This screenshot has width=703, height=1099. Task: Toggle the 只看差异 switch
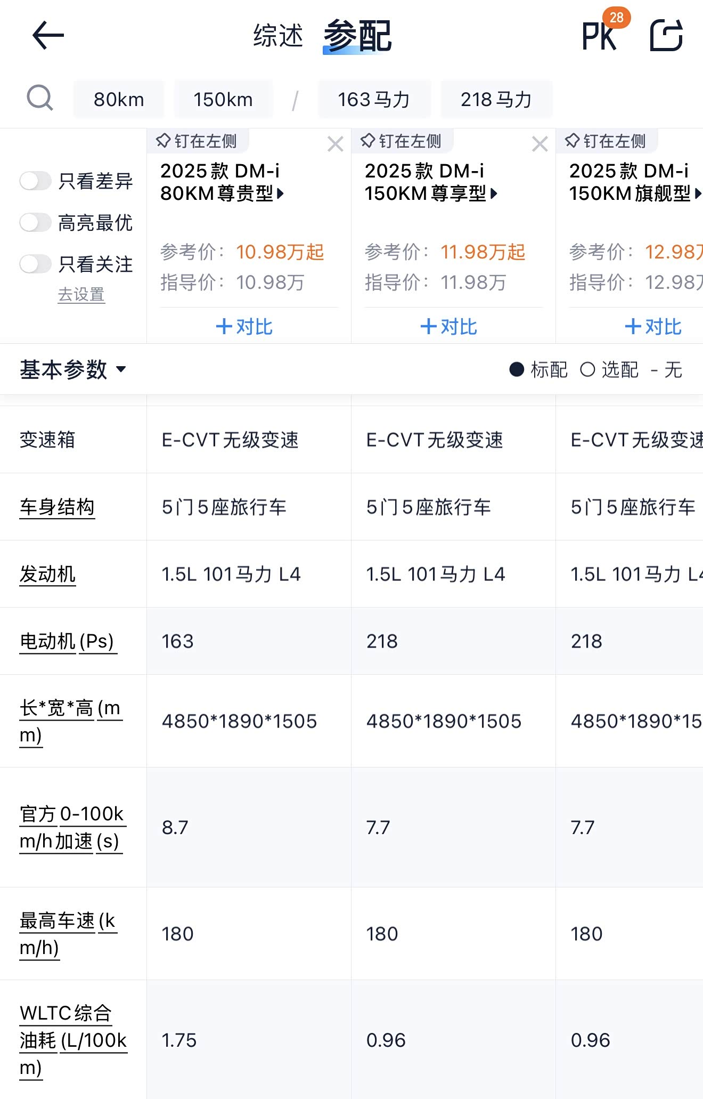(36, 181)
